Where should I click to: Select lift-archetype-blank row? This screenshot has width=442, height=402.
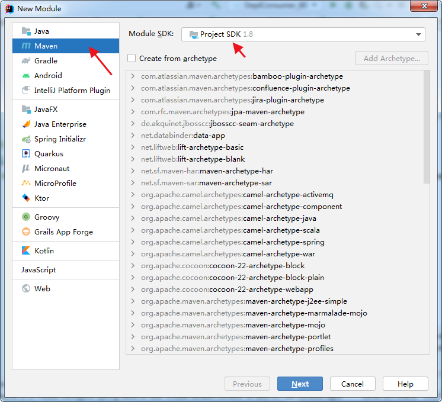click(x=275, y=159)
